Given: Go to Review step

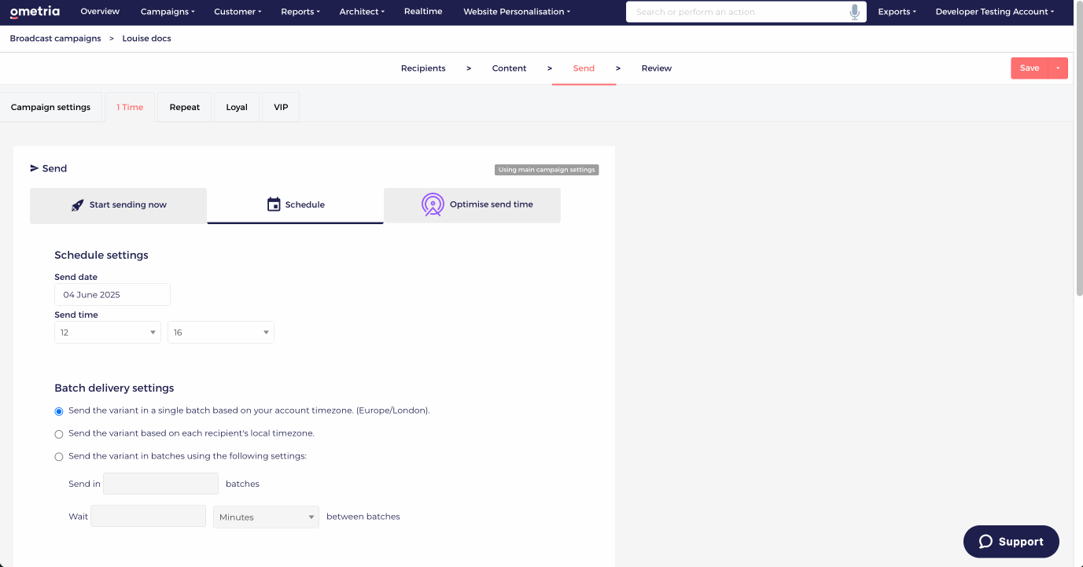Looking at the screenshot, I should (657, 68).
